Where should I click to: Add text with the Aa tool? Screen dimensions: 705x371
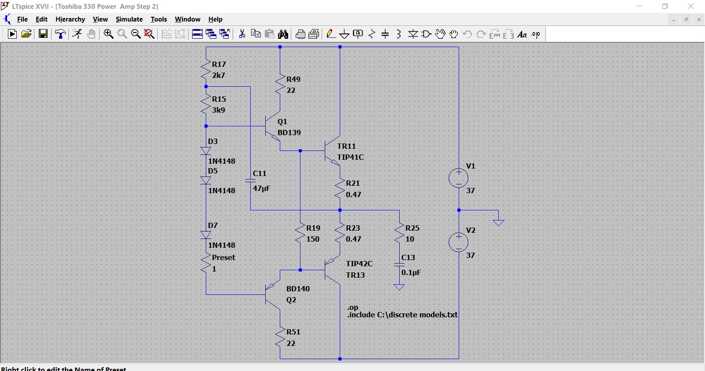(x=522, y=34)
